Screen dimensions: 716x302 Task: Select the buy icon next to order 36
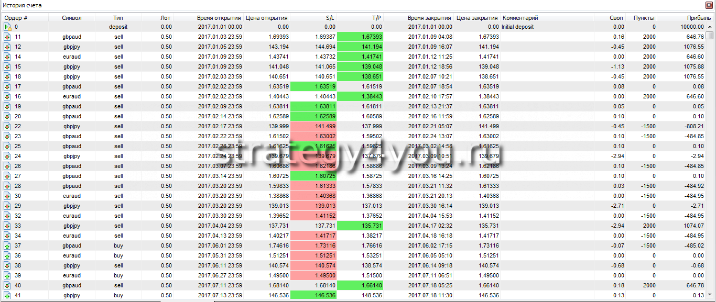[x=7, y=255]
